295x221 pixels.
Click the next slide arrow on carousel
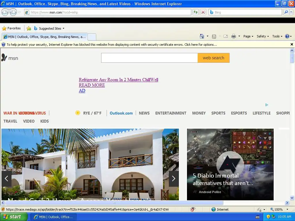pyautogui.click(x=174, y=178)
